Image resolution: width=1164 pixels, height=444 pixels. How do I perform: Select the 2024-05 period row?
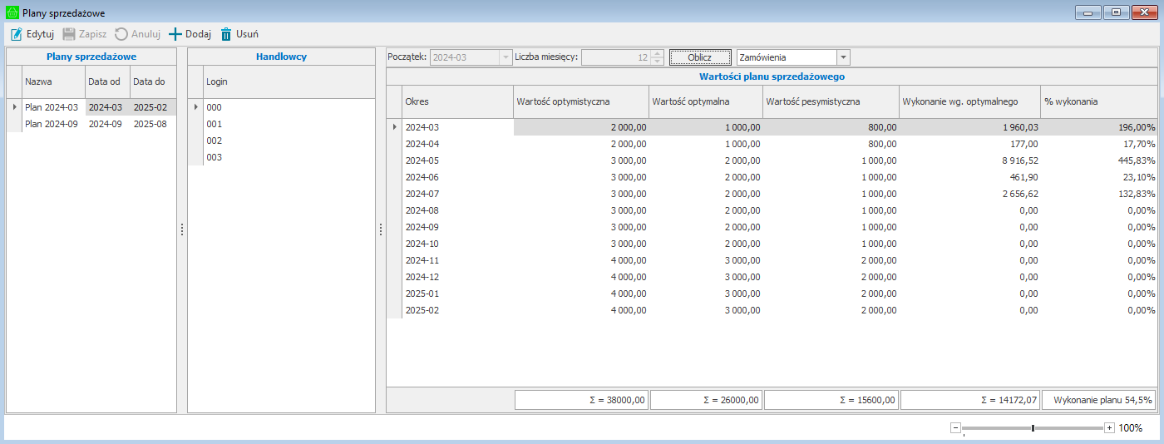772,160
